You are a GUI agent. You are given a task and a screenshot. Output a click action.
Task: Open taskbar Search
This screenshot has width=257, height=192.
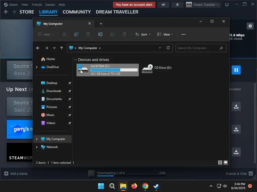pos(112,186)
